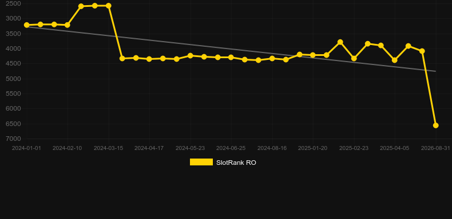Screen dimensions: 452x219
Task: Click the 2024-03-15 x-axis date label
Action: (108, 148)
